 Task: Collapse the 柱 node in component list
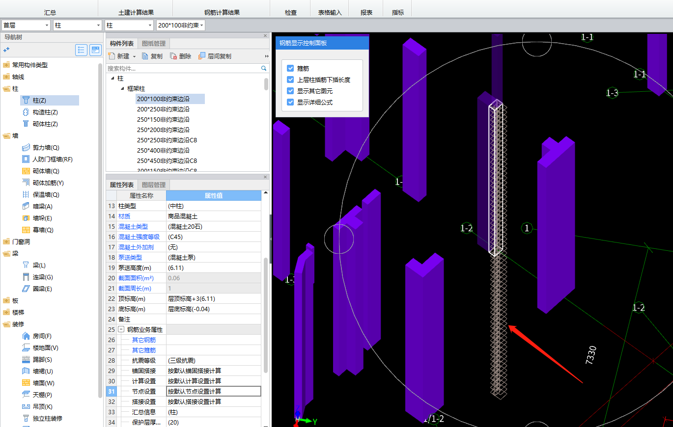click(112, 79)
